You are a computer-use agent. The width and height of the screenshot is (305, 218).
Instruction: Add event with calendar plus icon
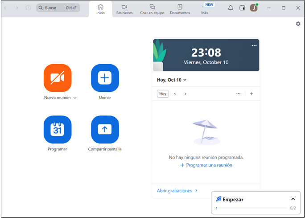click(x=251, y=94)
